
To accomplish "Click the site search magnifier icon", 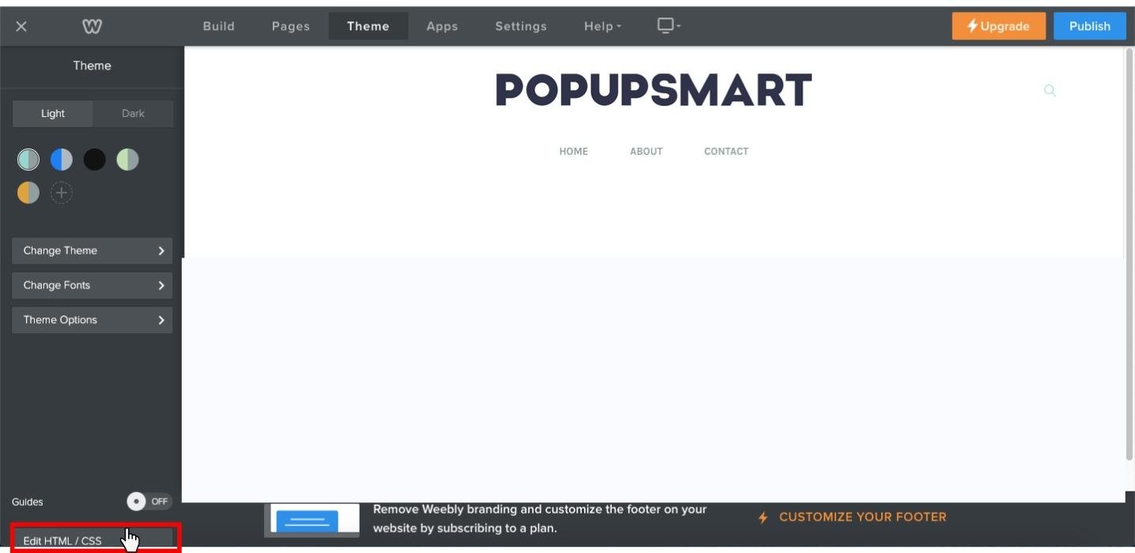I will point(1050,90).
